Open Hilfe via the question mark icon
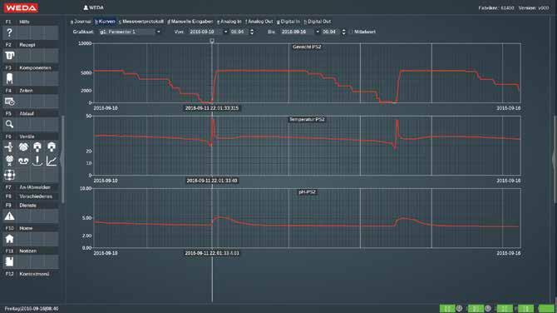The image size is (557, 313). click(10, 32)
